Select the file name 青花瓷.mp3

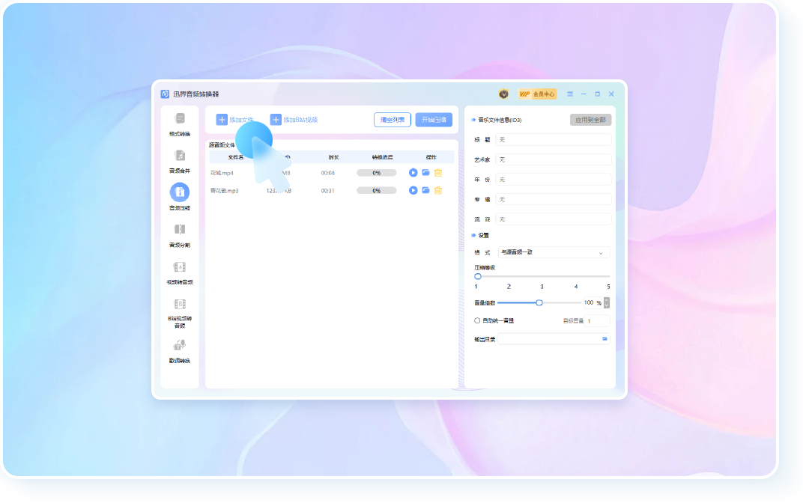click(224, 190)
